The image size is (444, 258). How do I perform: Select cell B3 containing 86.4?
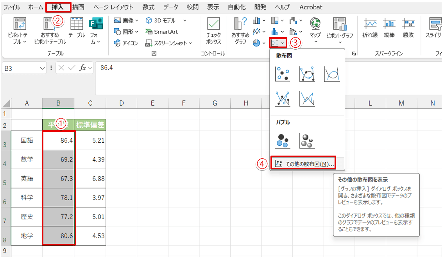[x=58, y=140]
